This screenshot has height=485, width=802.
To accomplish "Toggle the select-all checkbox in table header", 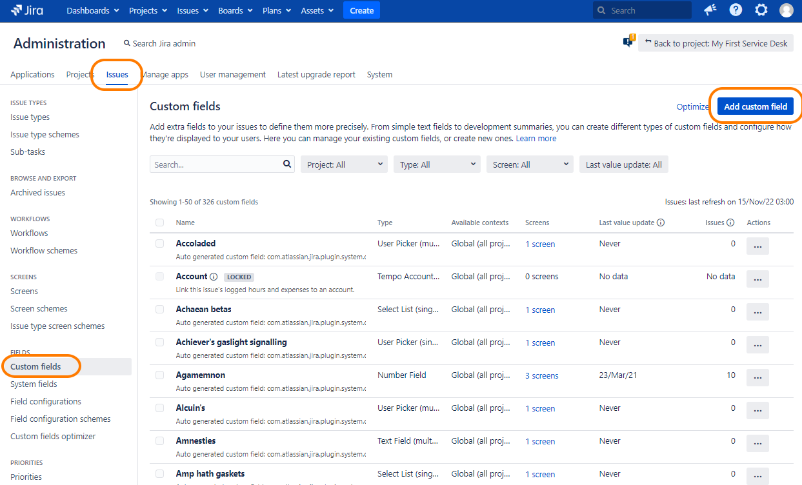I will (x=159, y=223).
